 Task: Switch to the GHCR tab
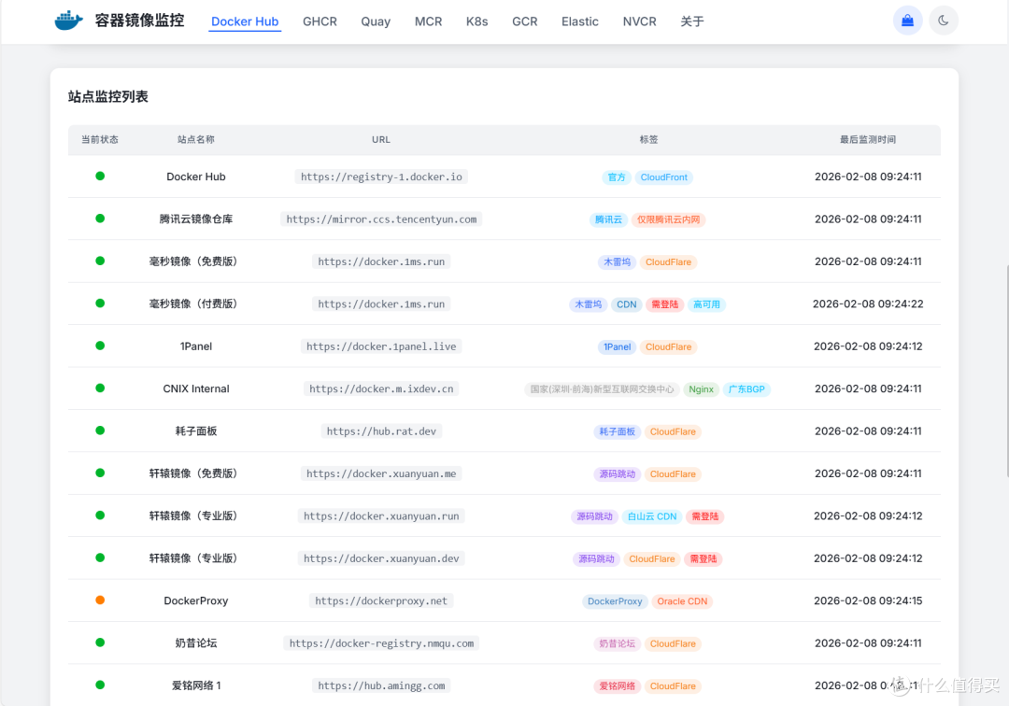(x=320, y=21)
